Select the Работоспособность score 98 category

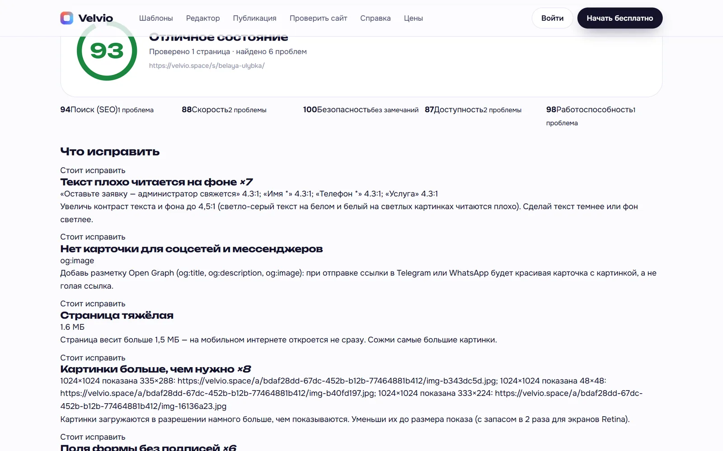[591, 116]
